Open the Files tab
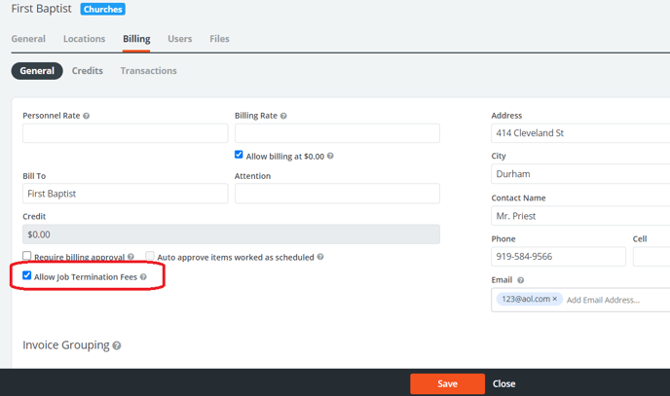The height and width of the screenshot is (396, 670). 219,39
